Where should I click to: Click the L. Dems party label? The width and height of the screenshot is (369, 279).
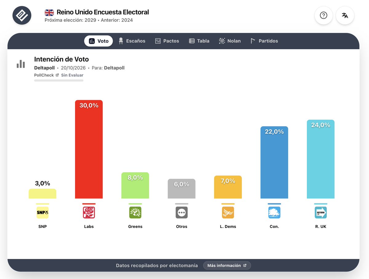tap(228, 226)
